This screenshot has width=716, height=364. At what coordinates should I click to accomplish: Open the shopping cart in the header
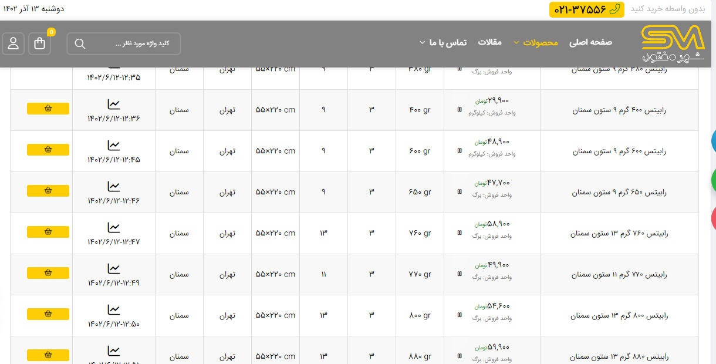39,44
